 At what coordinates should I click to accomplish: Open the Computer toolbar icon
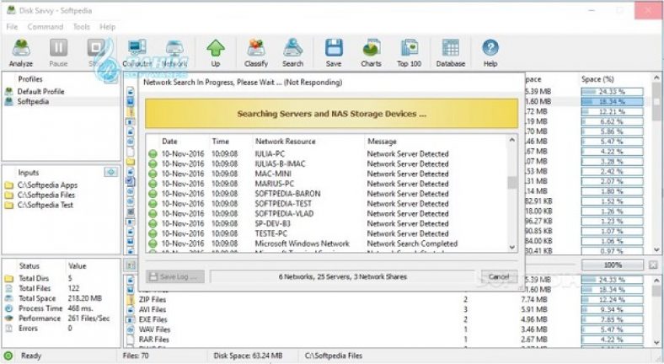point(137,52)
